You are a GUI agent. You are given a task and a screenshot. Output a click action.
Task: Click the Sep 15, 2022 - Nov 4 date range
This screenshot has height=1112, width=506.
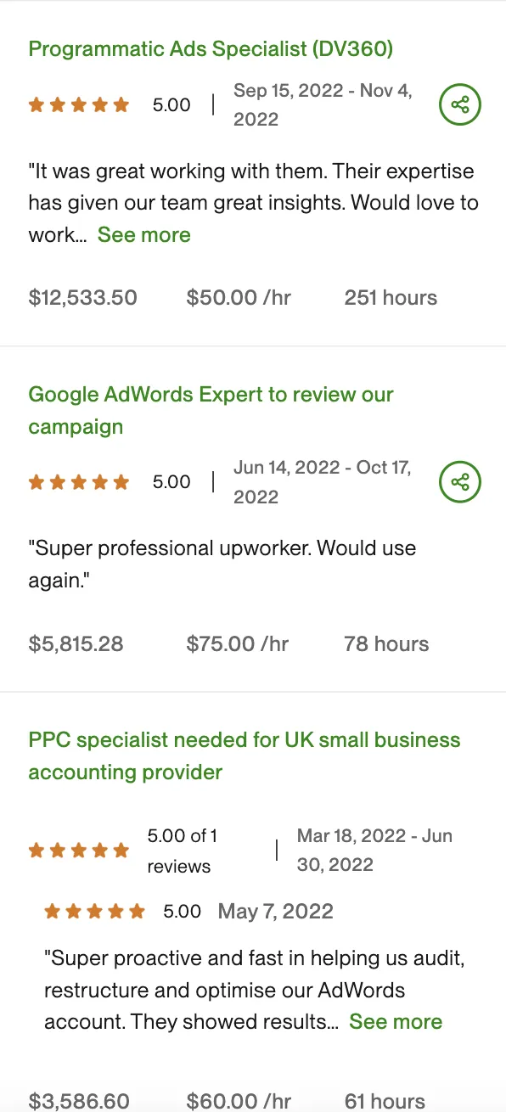tap(323, 104)
